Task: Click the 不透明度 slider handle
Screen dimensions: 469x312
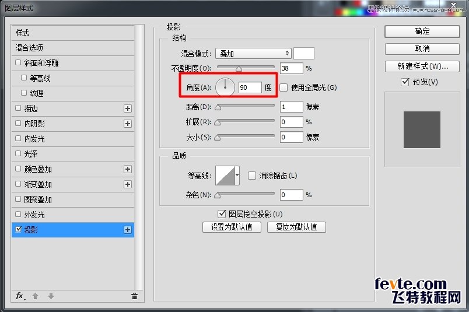Action: point(239,69)
